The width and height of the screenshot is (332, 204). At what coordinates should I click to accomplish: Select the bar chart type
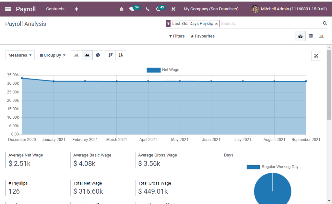coord(76,55)
